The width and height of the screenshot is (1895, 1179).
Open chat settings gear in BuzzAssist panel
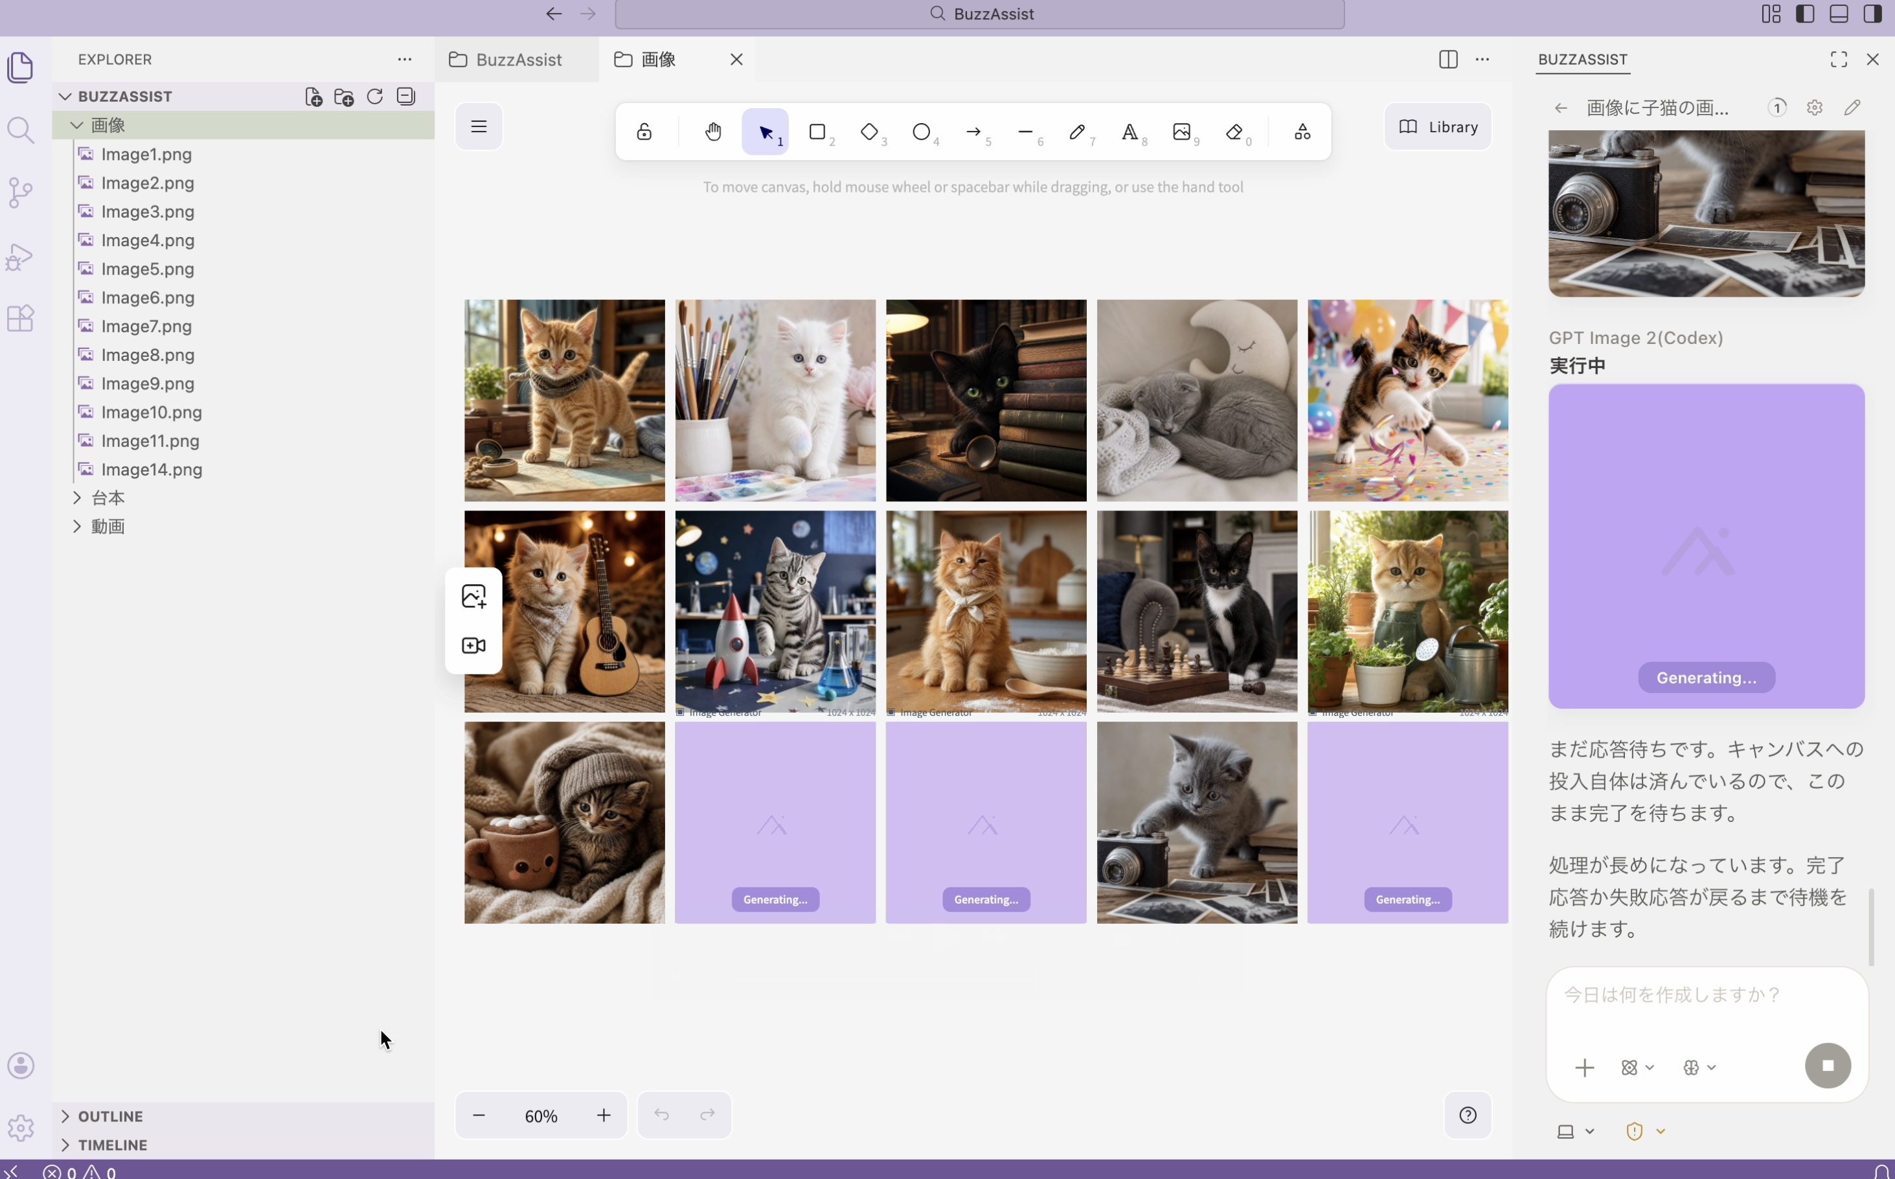(x=1815, y=108)
